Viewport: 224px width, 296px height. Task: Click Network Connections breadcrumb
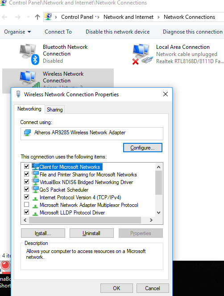tap(189, 17)
